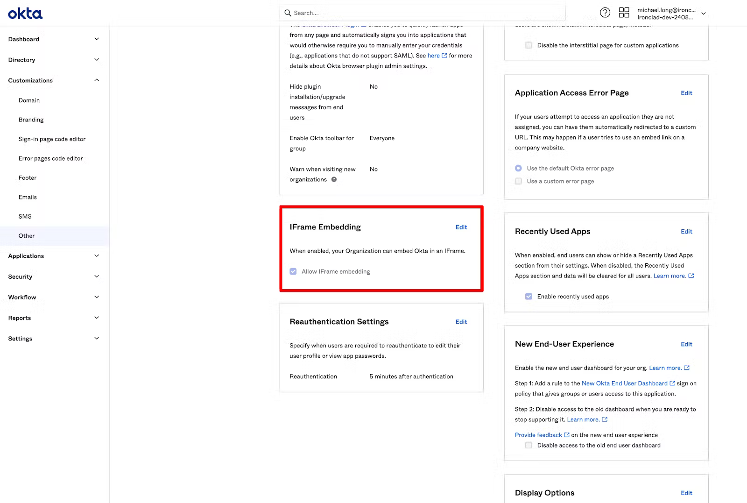Open Error pages code editor
Screen dimensions: 747x503
51,158
